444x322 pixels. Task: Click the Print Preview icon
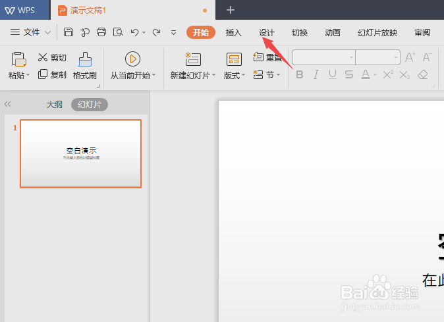pos(118,32)
